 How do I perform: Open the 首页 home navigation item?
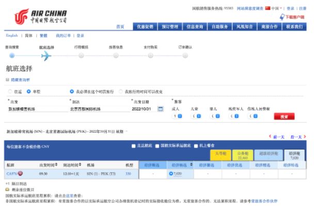click(120, 26)
